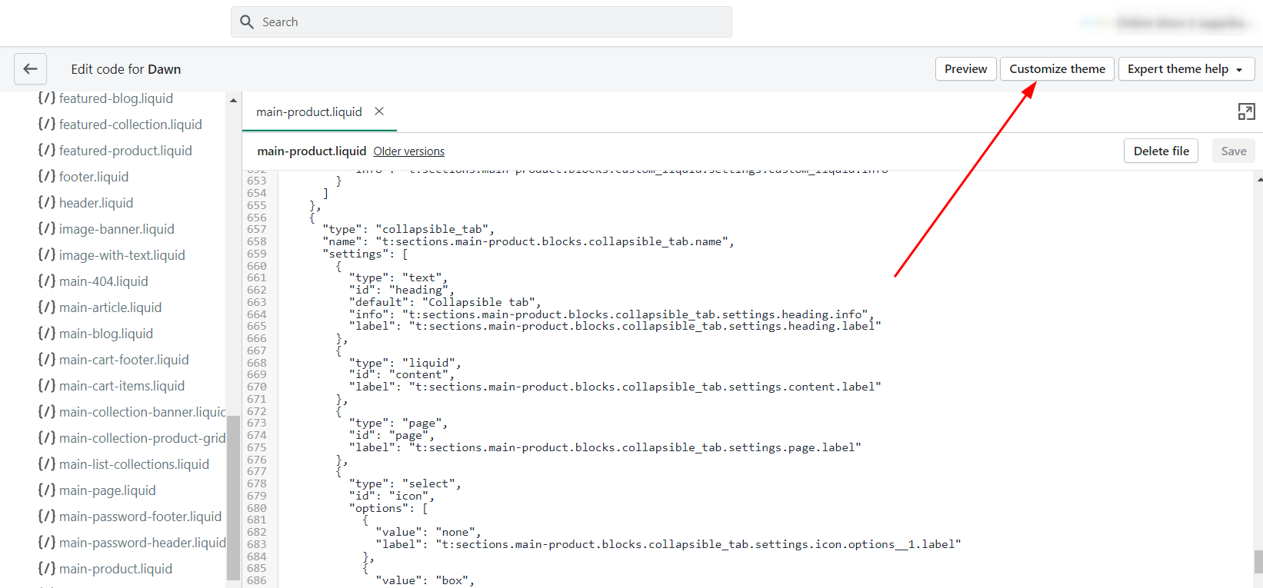Click the footer.liquid file icon
Viewport: 1263px width, 588px height.
pos(47,177)
